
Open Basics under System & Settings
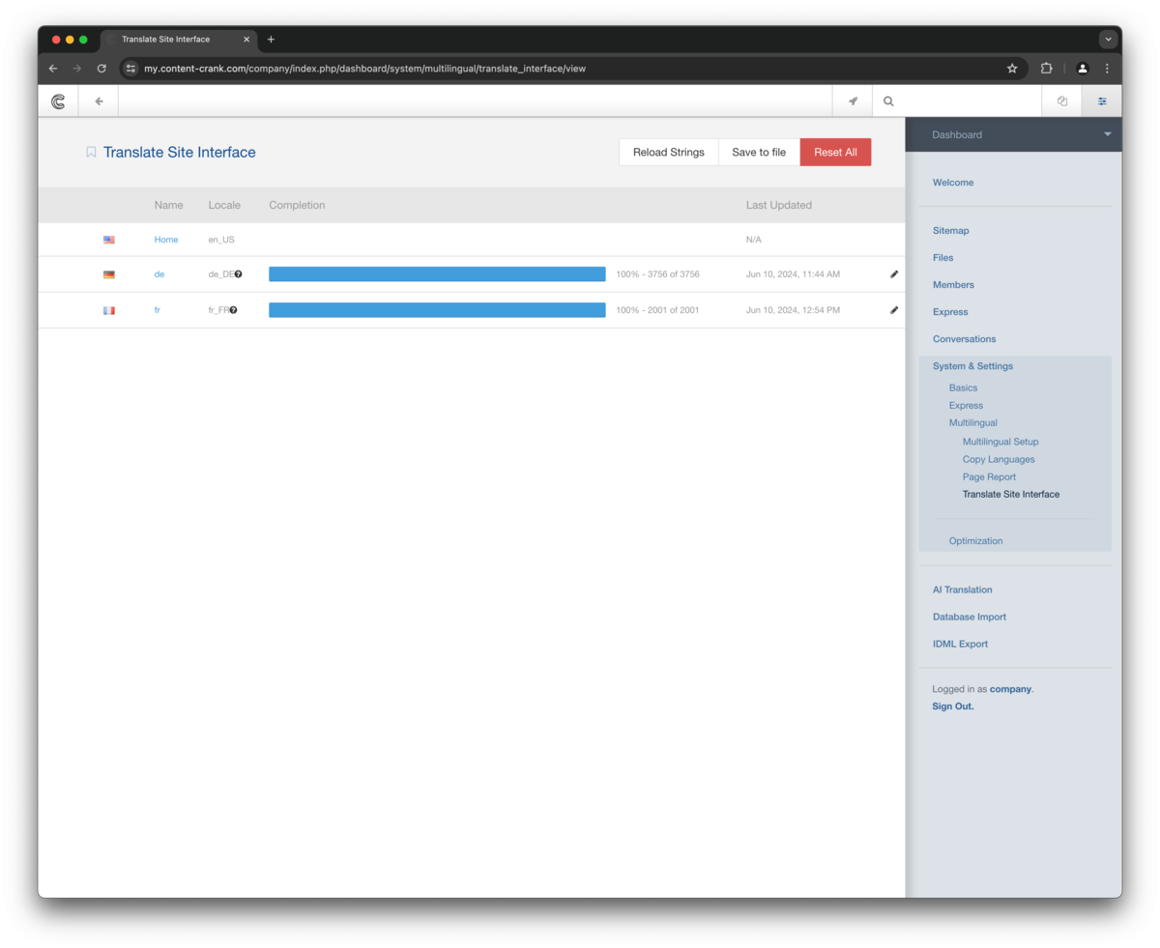(963, 388)
